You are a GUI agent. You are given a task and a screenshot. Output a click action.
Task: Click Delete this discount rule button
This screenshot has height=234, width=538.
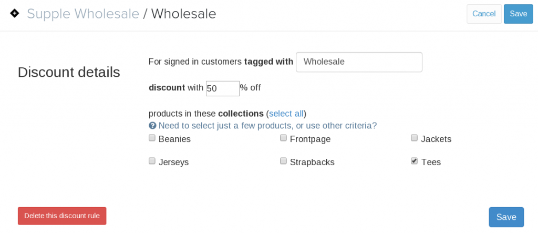tap(62, 216)
